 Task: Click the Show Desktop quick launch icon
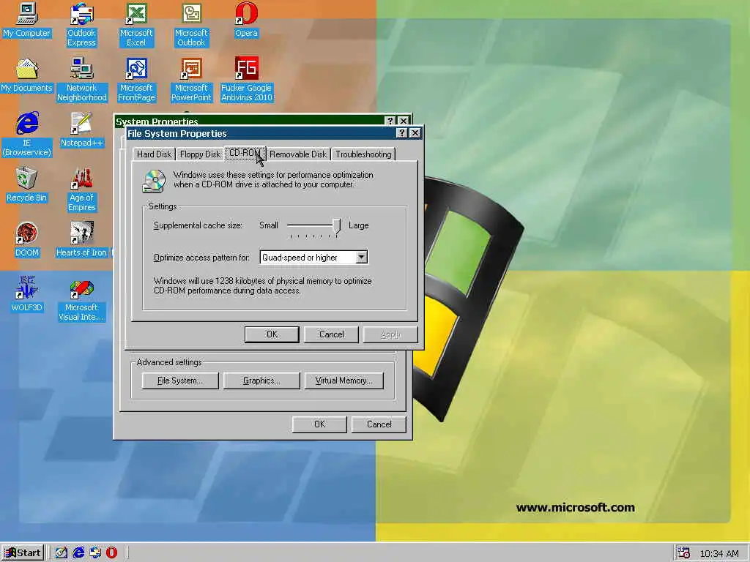click(x=62, y=553)
